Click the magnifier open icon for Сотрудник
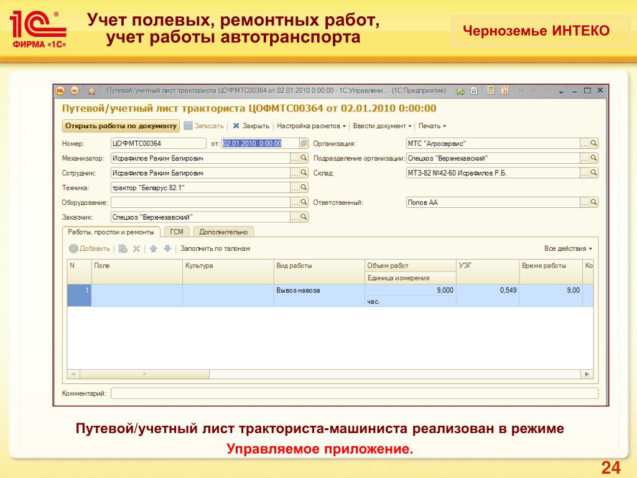 click(304, 173)
